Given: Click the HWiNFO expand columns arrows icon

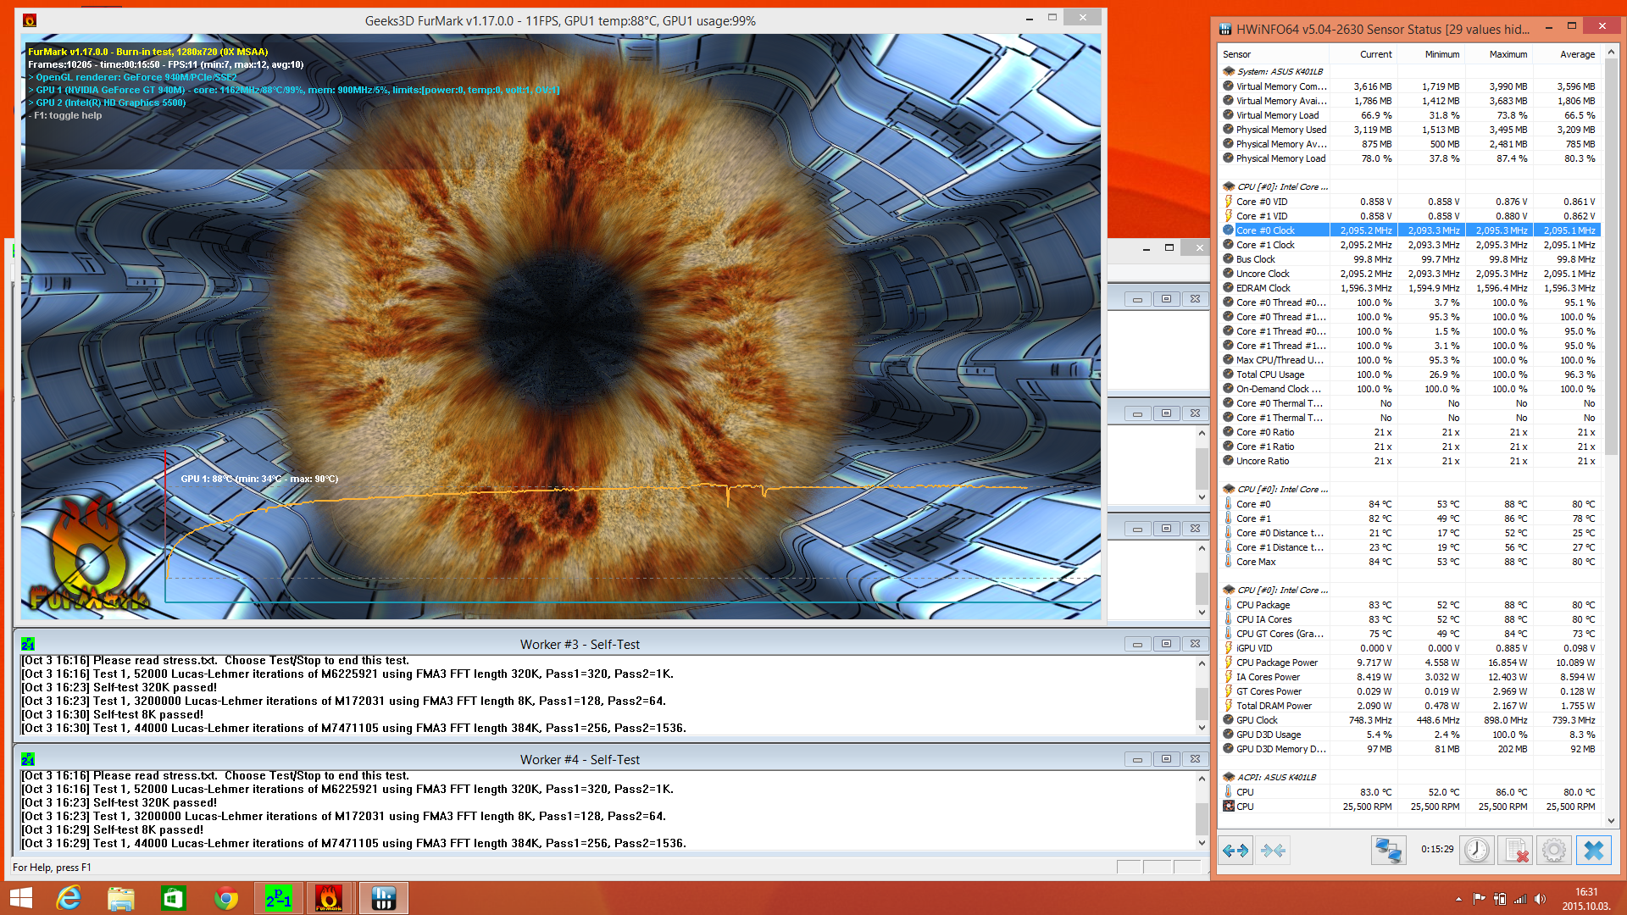Looking at the screenshot, I should (1236, 850).
